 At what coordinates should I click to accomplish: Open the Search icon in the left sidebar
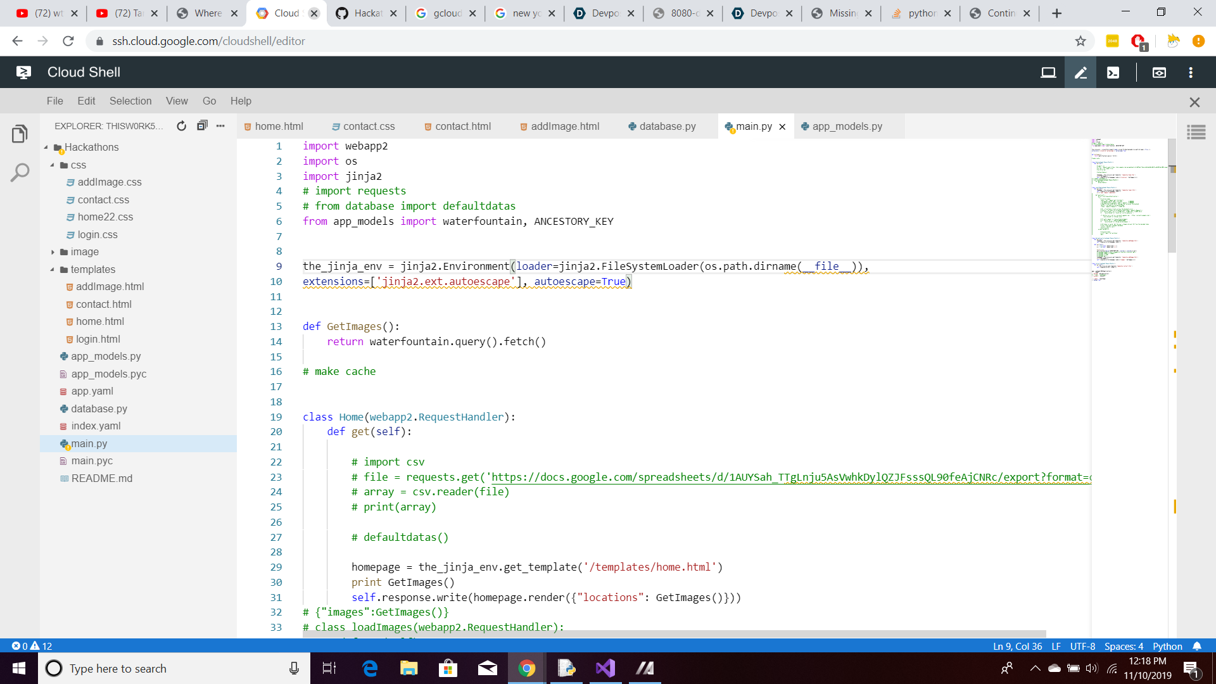(x=20, y=172)
